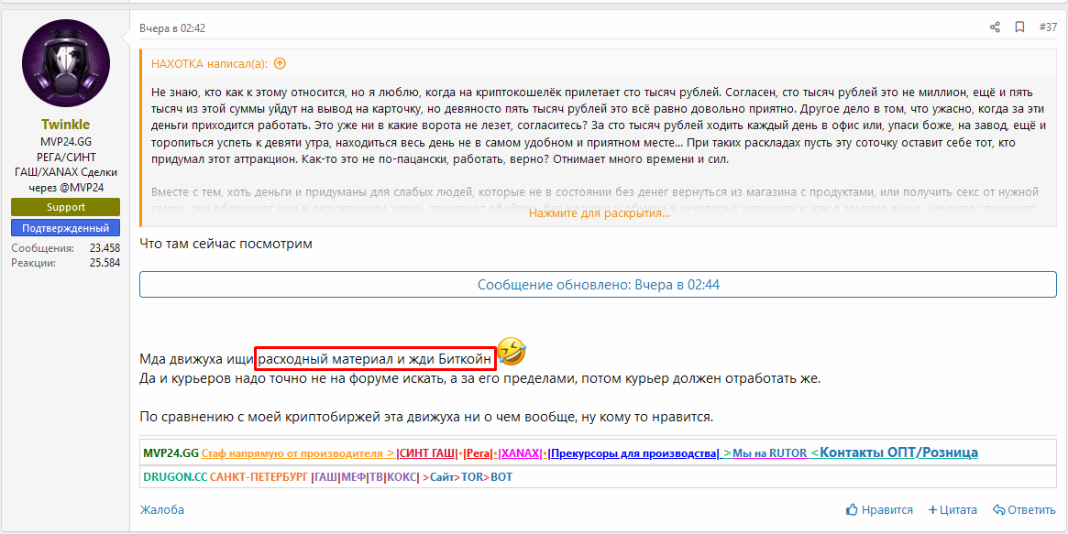Click the laughing emoji in the message

(512, 351)
